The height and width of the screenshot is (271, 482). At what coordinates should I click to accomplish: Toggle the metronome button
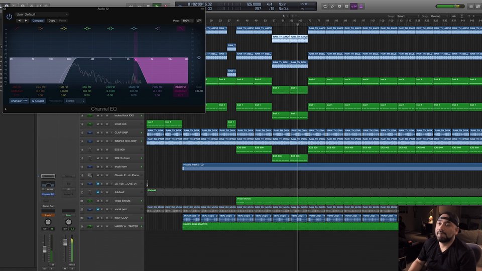(x=361, y=6)
